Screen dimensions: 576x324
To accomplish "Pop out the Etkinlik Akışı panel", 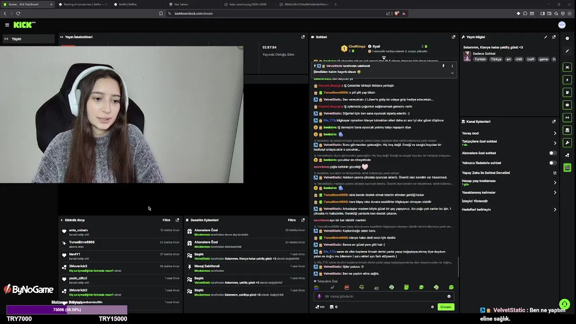I will point(177,220).
